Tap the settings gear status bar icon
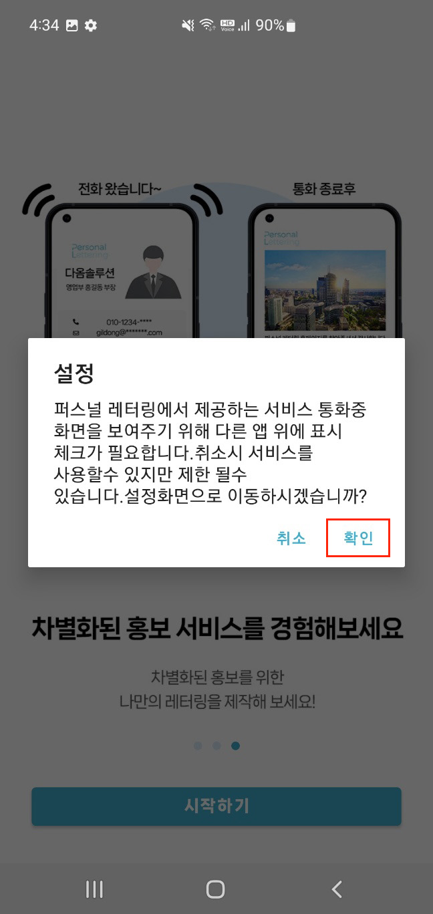 91,25
